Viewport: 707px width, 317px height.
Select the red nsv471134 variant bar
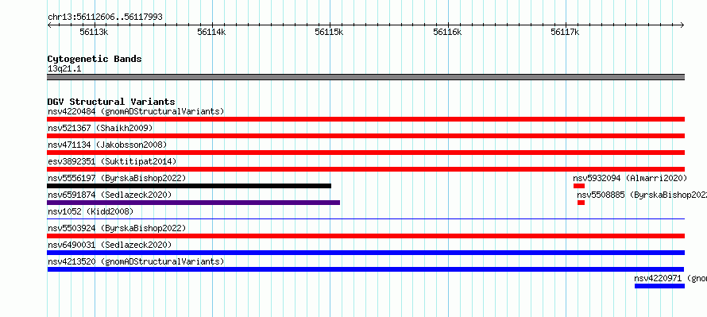pyautogui.click(x=365, y=153)
